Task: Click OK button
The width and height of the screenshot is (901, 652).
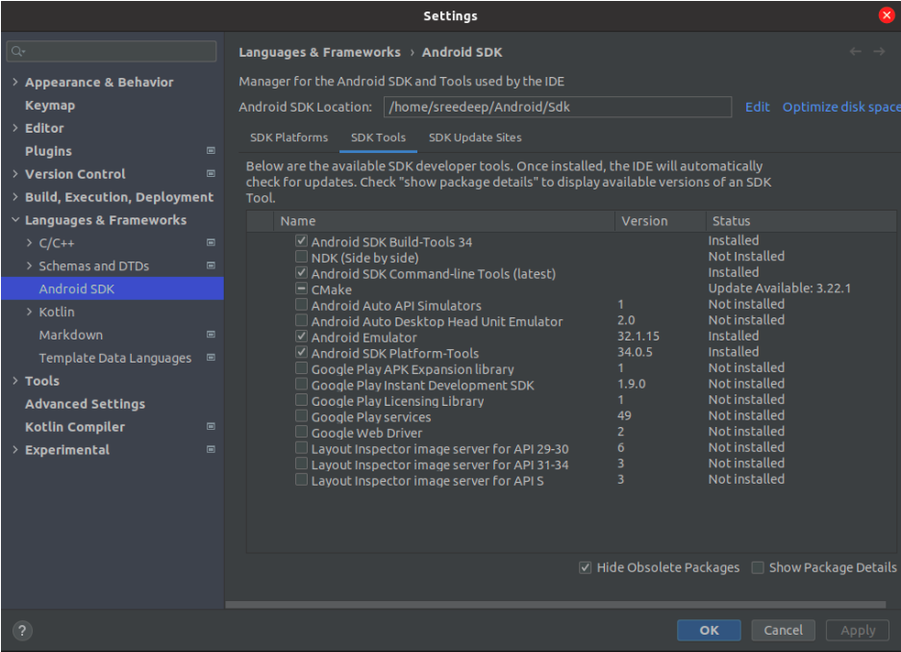Action: point(709,630)
